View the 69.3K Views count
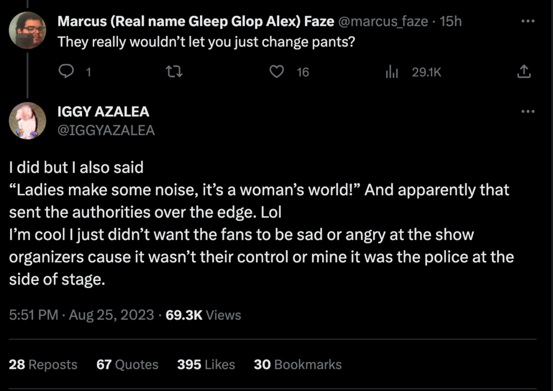The image size is (553, 391). (x=203, y=315)
